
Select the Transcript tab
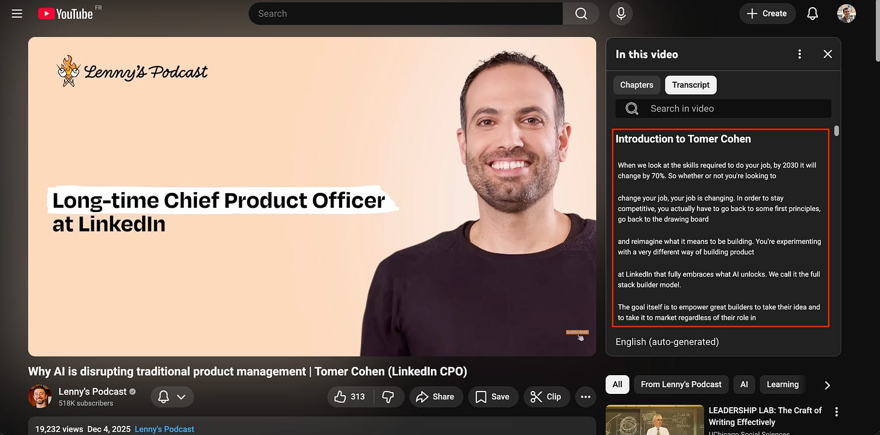[x=691, y=85]
